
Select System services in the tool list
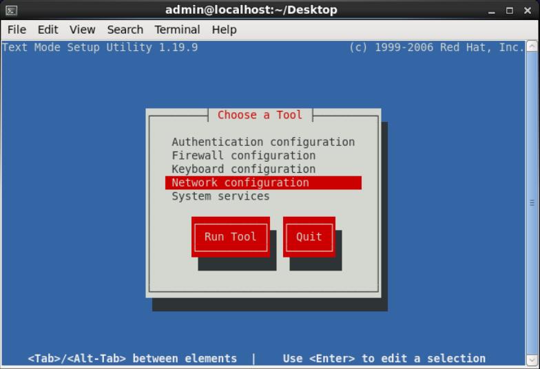pyautogui.click(x=263, y=196)
